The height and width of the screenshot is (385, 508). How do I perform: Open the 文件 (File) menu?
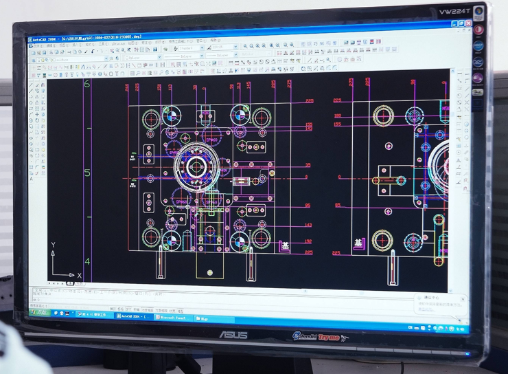tap(38, 46)
